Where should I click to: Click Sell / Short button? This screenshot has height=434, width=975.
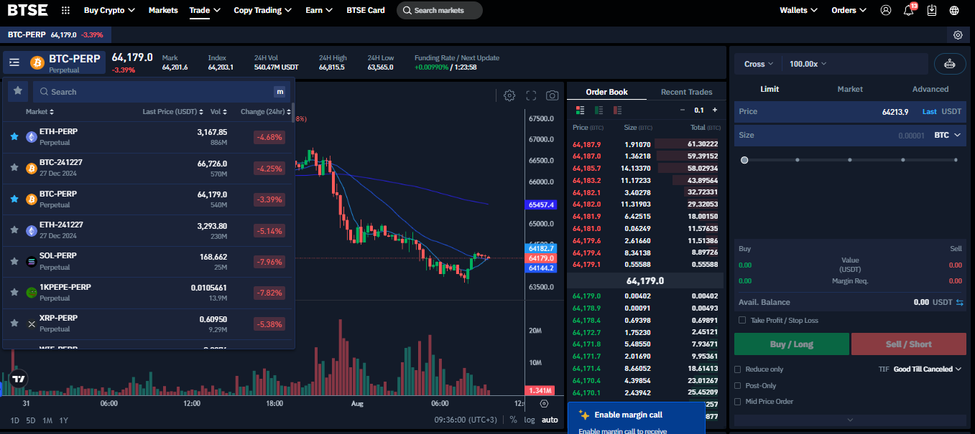(910, 344)
